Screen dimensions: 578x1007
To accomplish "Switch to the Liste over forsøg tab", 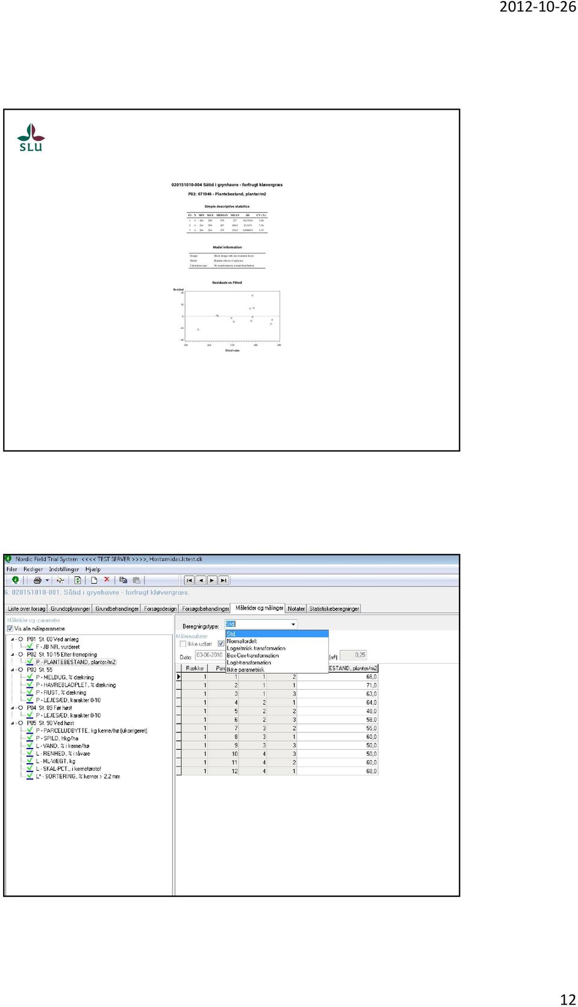I will click(26, 609).
